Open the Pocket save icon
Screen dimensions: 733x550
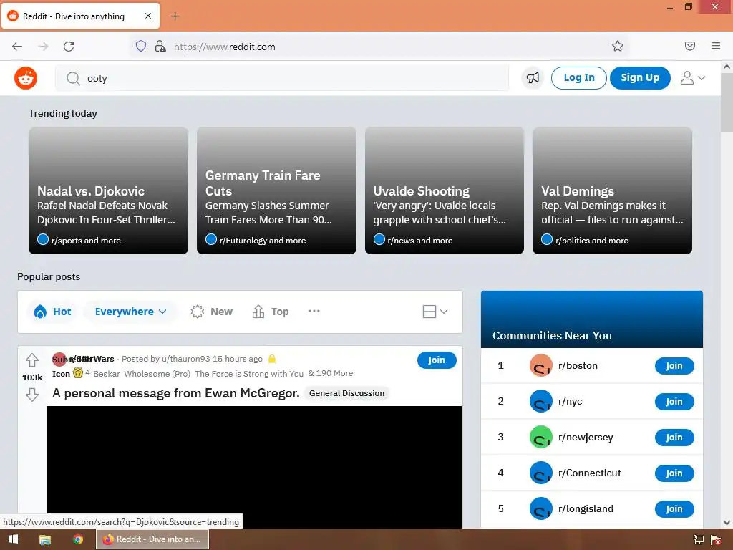tap(690, 46)
